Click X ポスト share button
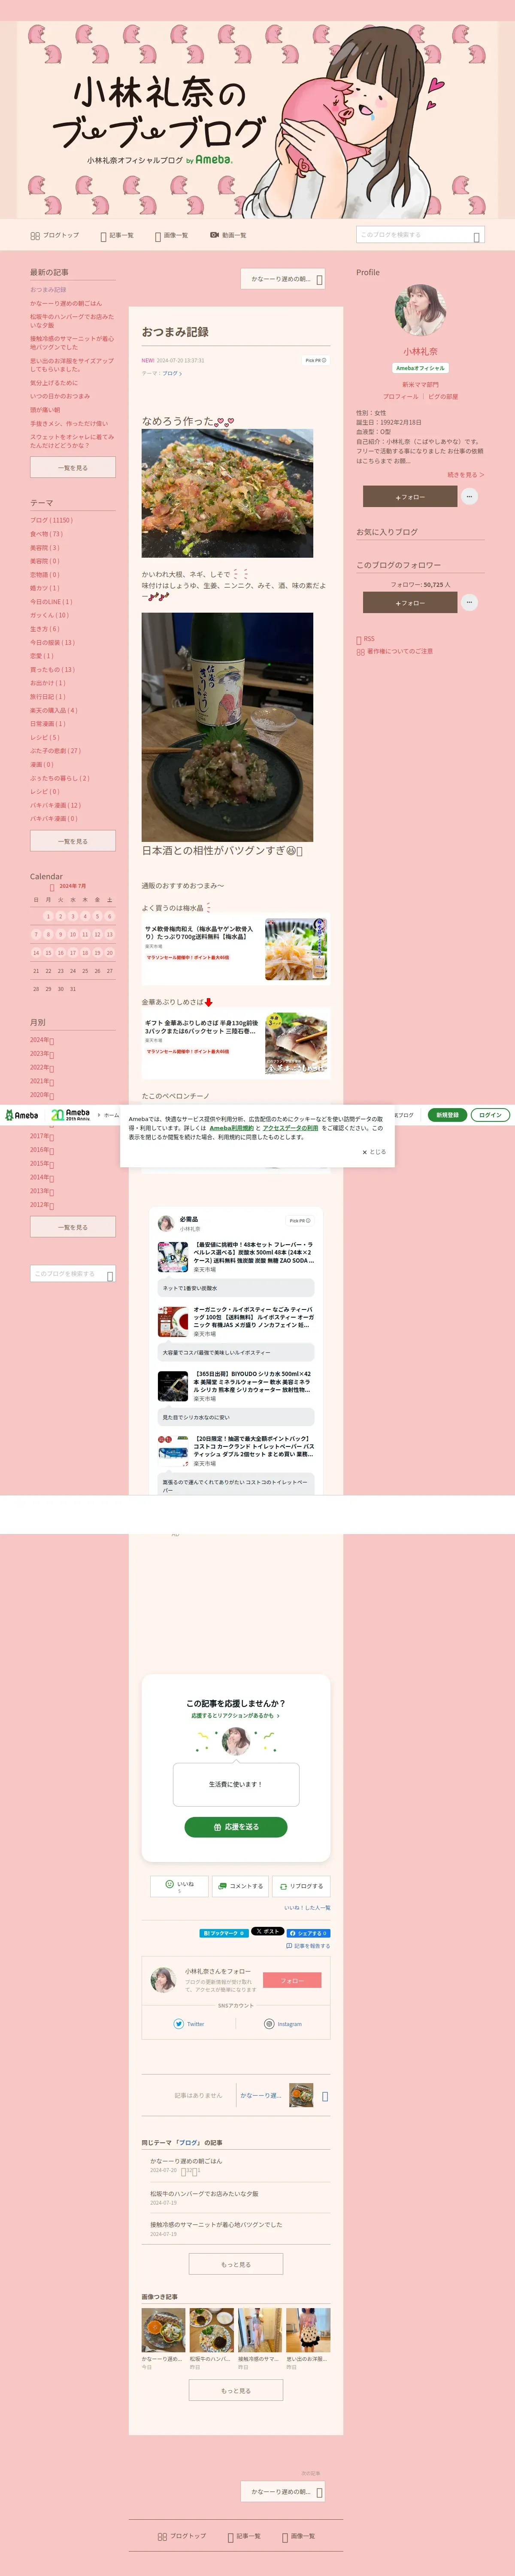The width and height of the screenshot is (515, 2576). click(x=267, y=1932)
